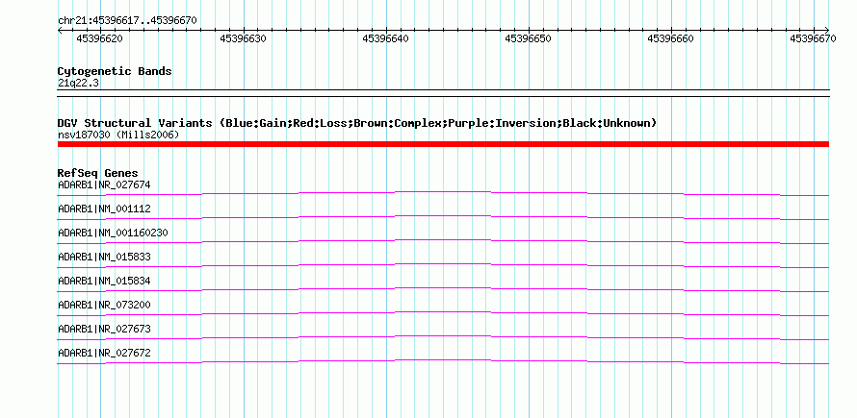This screenshot has height=418, width=857.
Task: Click the magenta intron line under NM_001160230
Action: [443, 240]
